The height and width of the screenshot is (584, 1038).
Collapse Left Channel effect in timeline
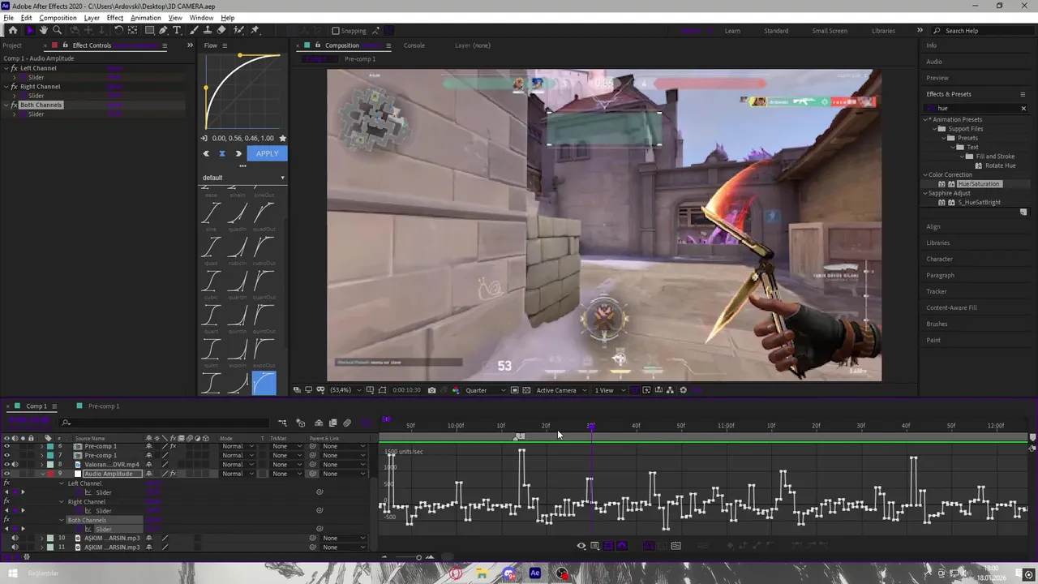tap(62, 483)
